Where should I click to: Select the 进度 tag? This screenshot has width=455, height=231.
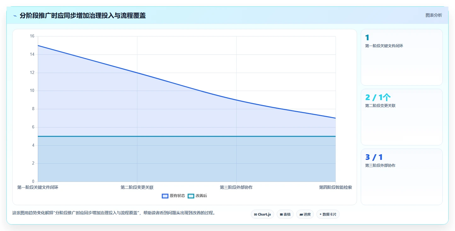point(305,214)
